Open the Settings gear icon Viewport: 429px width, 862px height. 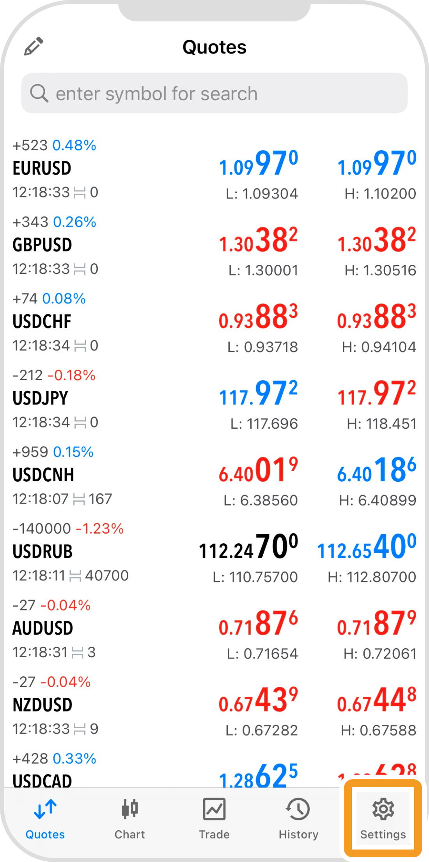point(383,809)
